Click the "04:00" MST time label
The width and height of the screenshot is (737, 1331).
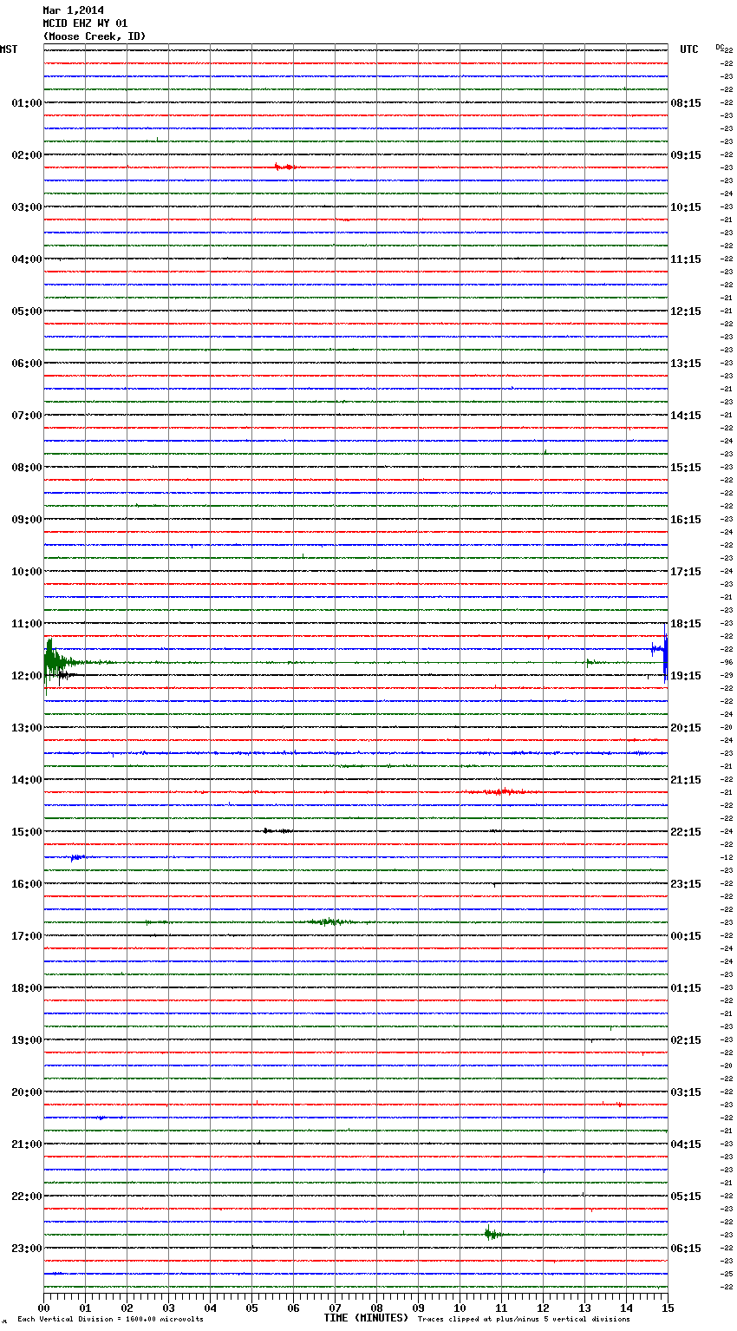(x=27, y=259)
